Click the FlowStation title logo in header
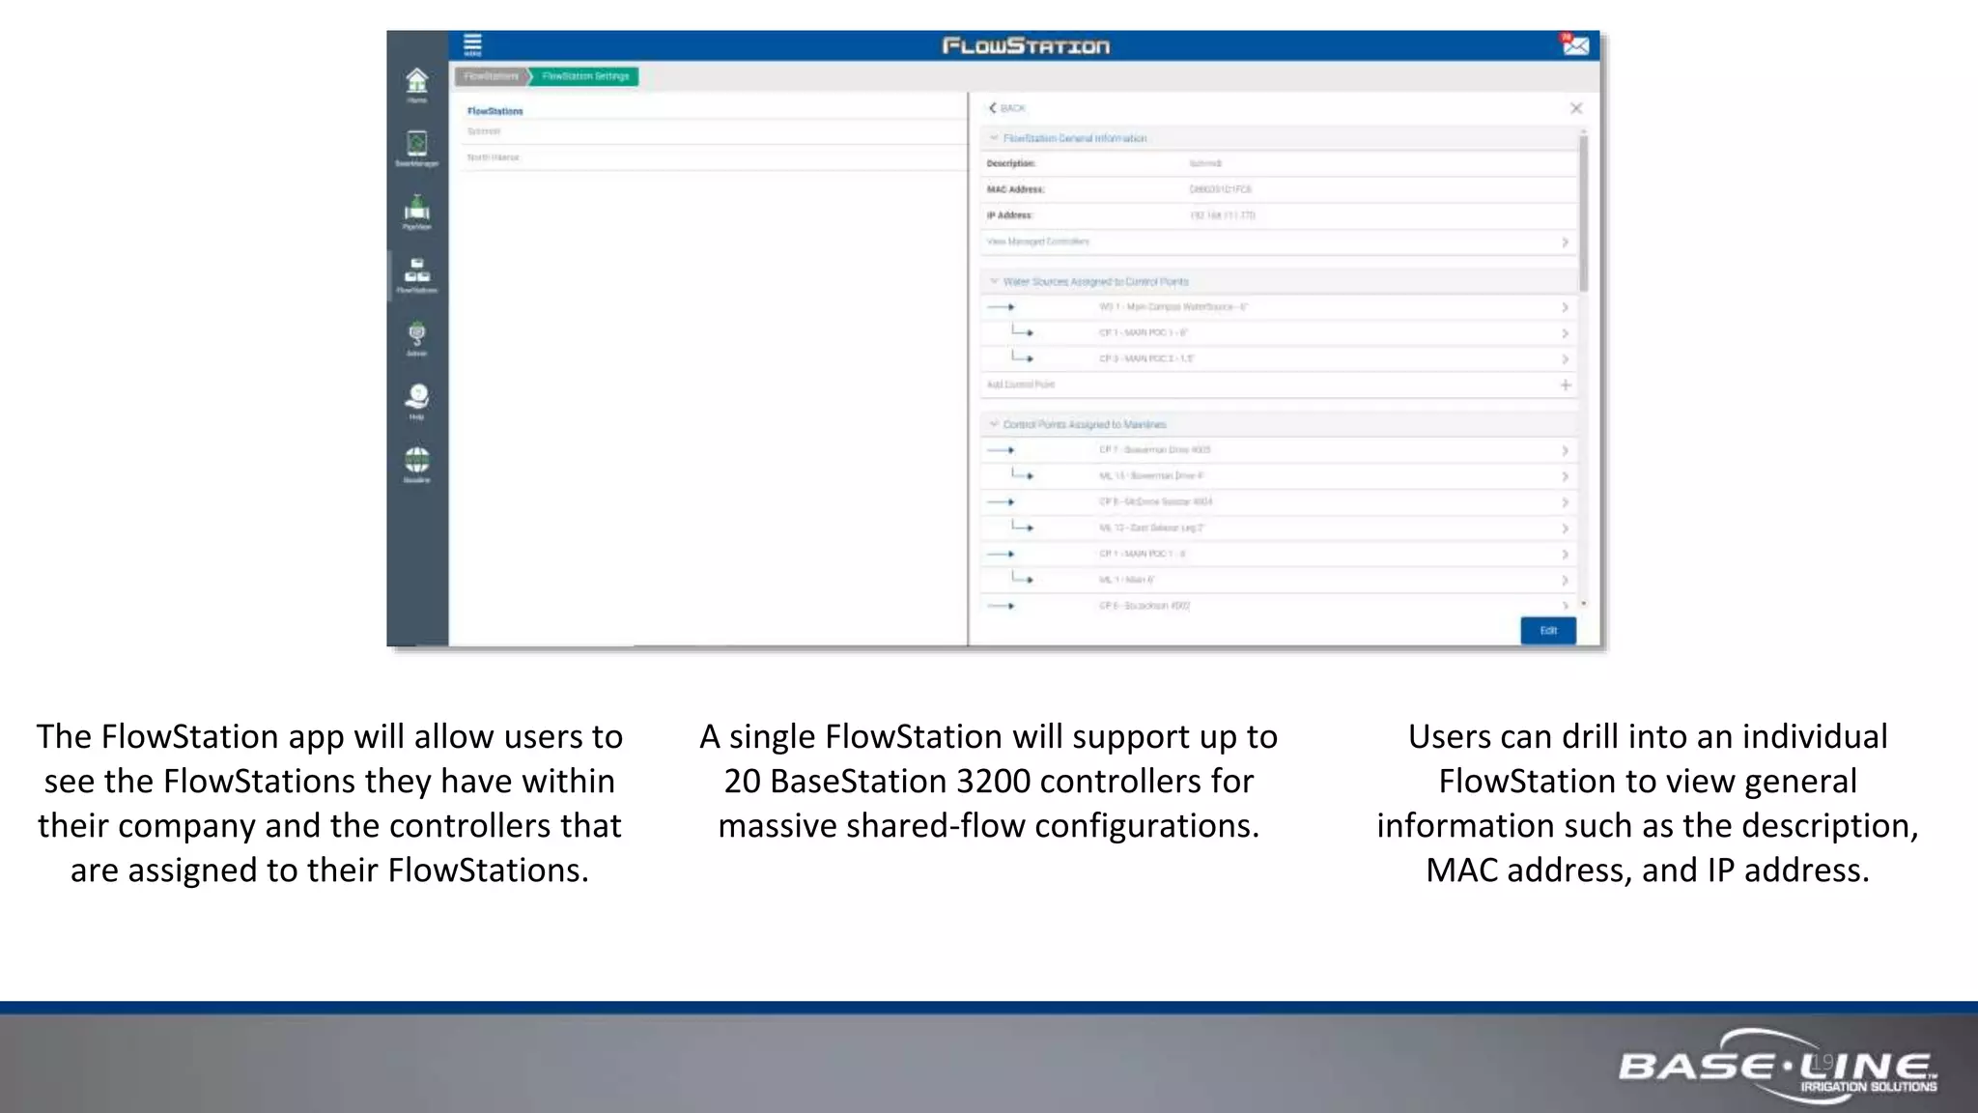The height and width of the screenshot is (1113, 1978). point(1026,45)
